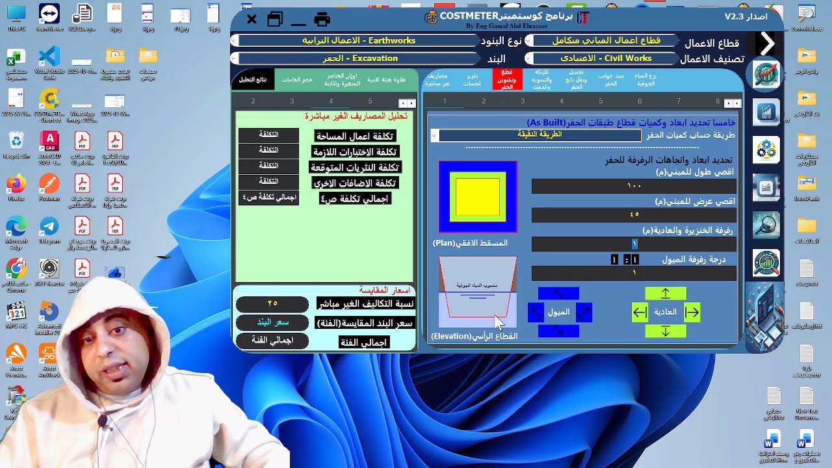Expand the Excavation item dropdown
Screen dimensions: 832x468
[235, 58]
